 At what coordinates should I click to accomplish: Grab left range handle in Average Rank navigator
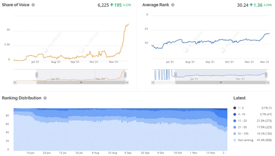pos(176,75)
